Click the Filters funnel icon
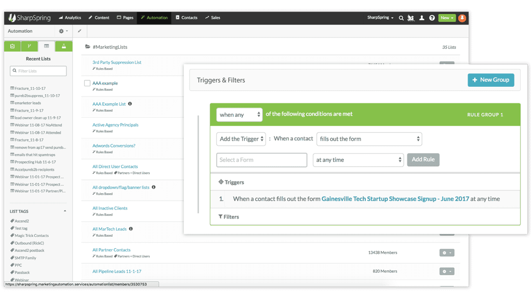The image size is (532, 299). point(220,216)
